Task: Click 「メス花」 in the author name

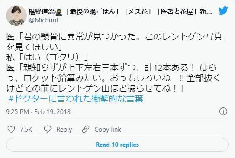Action: pos(138,12)
